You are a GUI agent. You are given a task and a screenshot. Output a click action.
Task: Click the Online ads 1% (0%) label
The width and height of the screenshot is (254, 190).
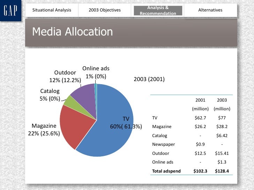pyautogui.click(x=96, y=72)
